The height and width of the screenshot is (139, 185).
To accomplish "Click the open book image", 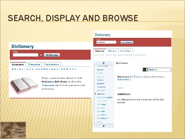I will coord(24,85).
